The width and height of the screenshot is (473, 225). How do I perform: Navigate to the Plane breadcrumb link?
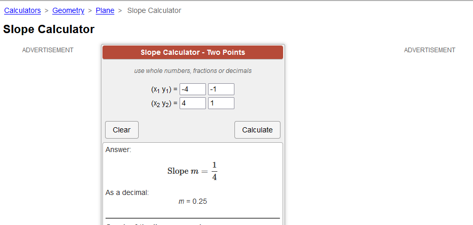click(105, 10)
